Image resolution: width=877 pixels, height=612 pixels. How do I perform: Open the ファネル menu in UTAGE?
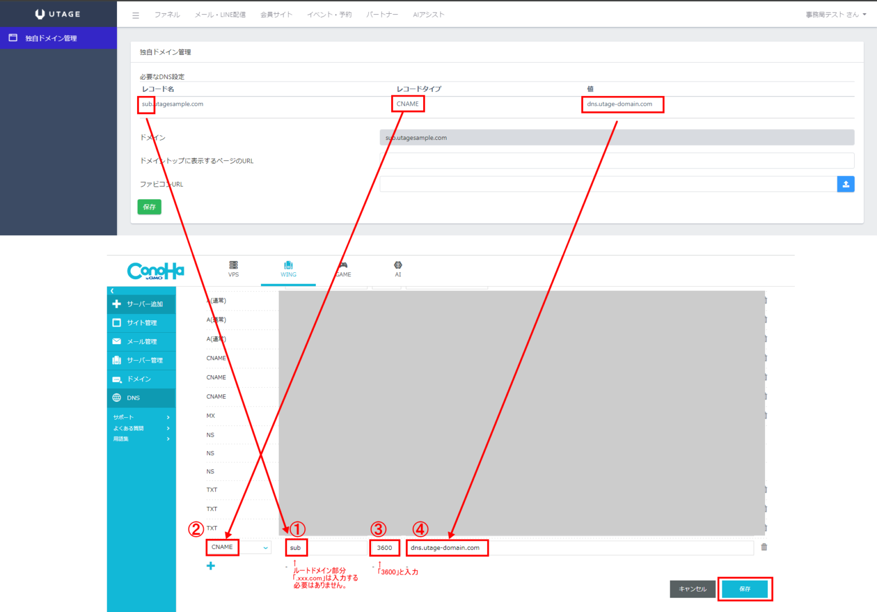click(x=167, y=15)
